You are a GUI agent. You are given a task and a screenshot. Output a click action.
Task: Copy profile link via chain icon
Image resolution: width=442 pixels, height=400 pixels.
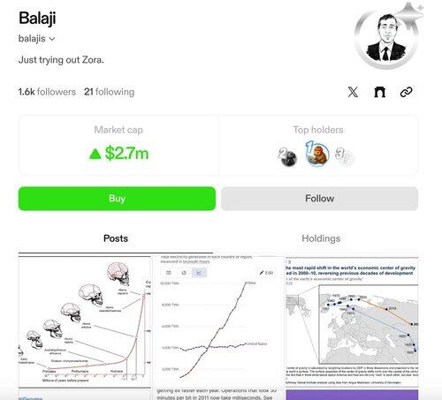[x=406, y=92]
